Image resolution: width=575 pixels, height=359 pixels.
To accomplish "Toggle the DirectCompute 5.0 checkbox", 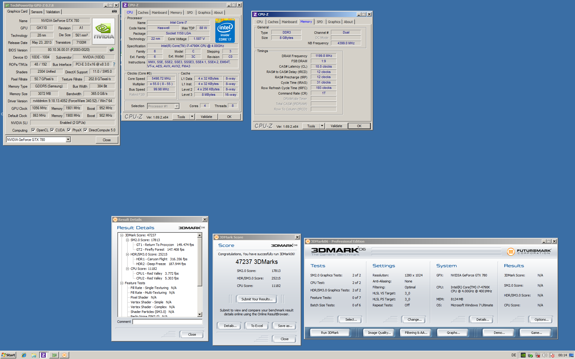I will [x=85, y=130].
